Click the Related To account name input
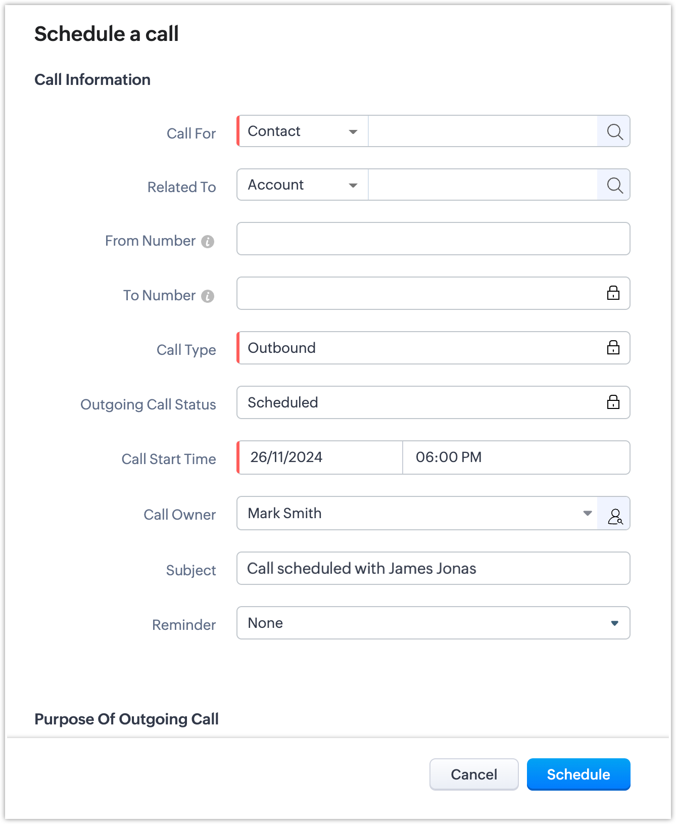676x824 pixels. click(x=482, y=185)
